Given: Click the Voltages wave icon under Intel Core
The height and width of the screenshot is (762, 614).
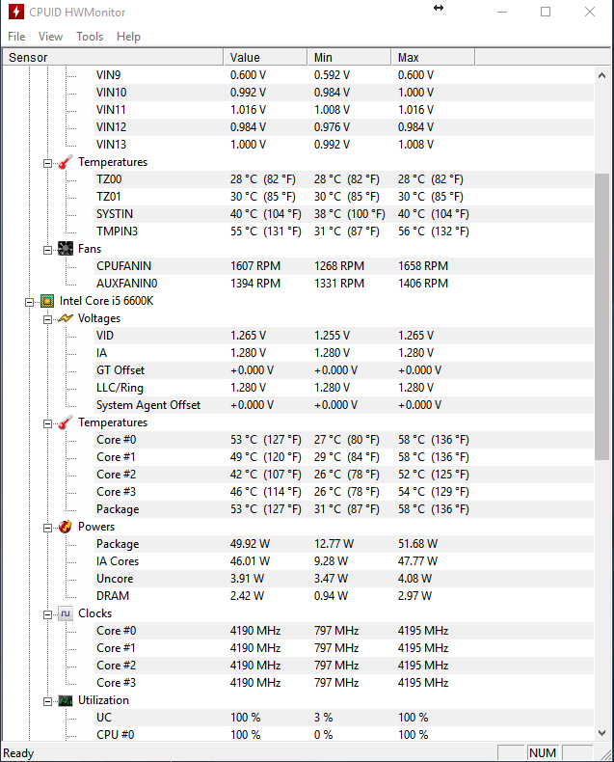Looking at the screenshot, I should point(66,318).
